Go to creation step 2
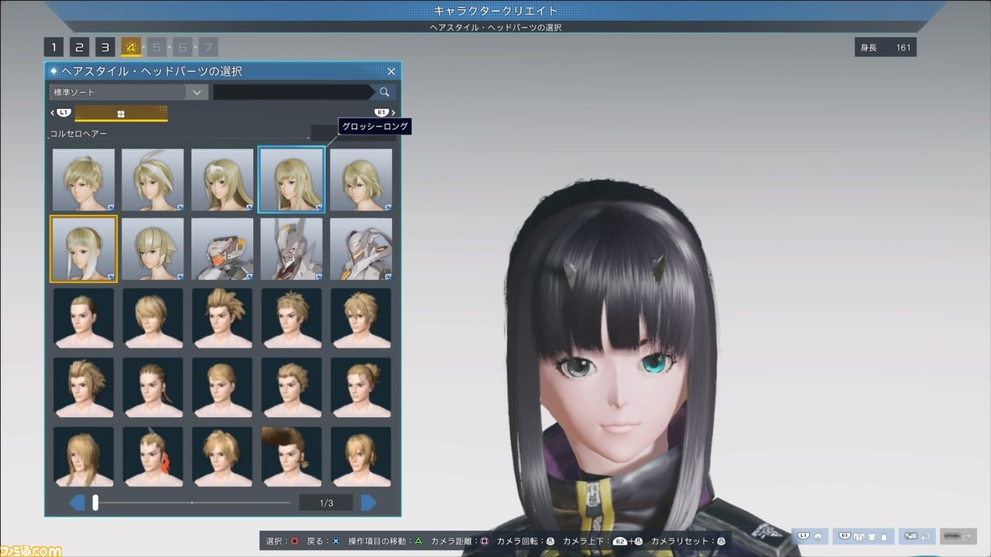Viewport: 991px width, 557px height. point(79,47)
